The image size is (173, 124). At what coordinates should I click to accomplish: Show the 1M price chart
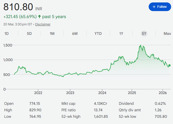click(x=52, y=33)
